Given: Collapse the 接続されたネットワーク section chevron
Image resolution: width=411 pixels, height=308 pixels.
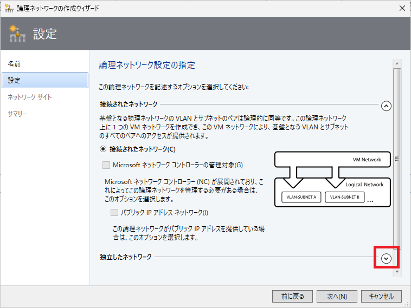Looking at the screenshot, I should coord(386,106).
